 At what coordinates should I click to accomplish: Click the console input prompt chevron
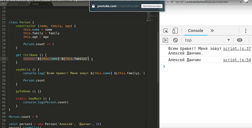[164, 67]
